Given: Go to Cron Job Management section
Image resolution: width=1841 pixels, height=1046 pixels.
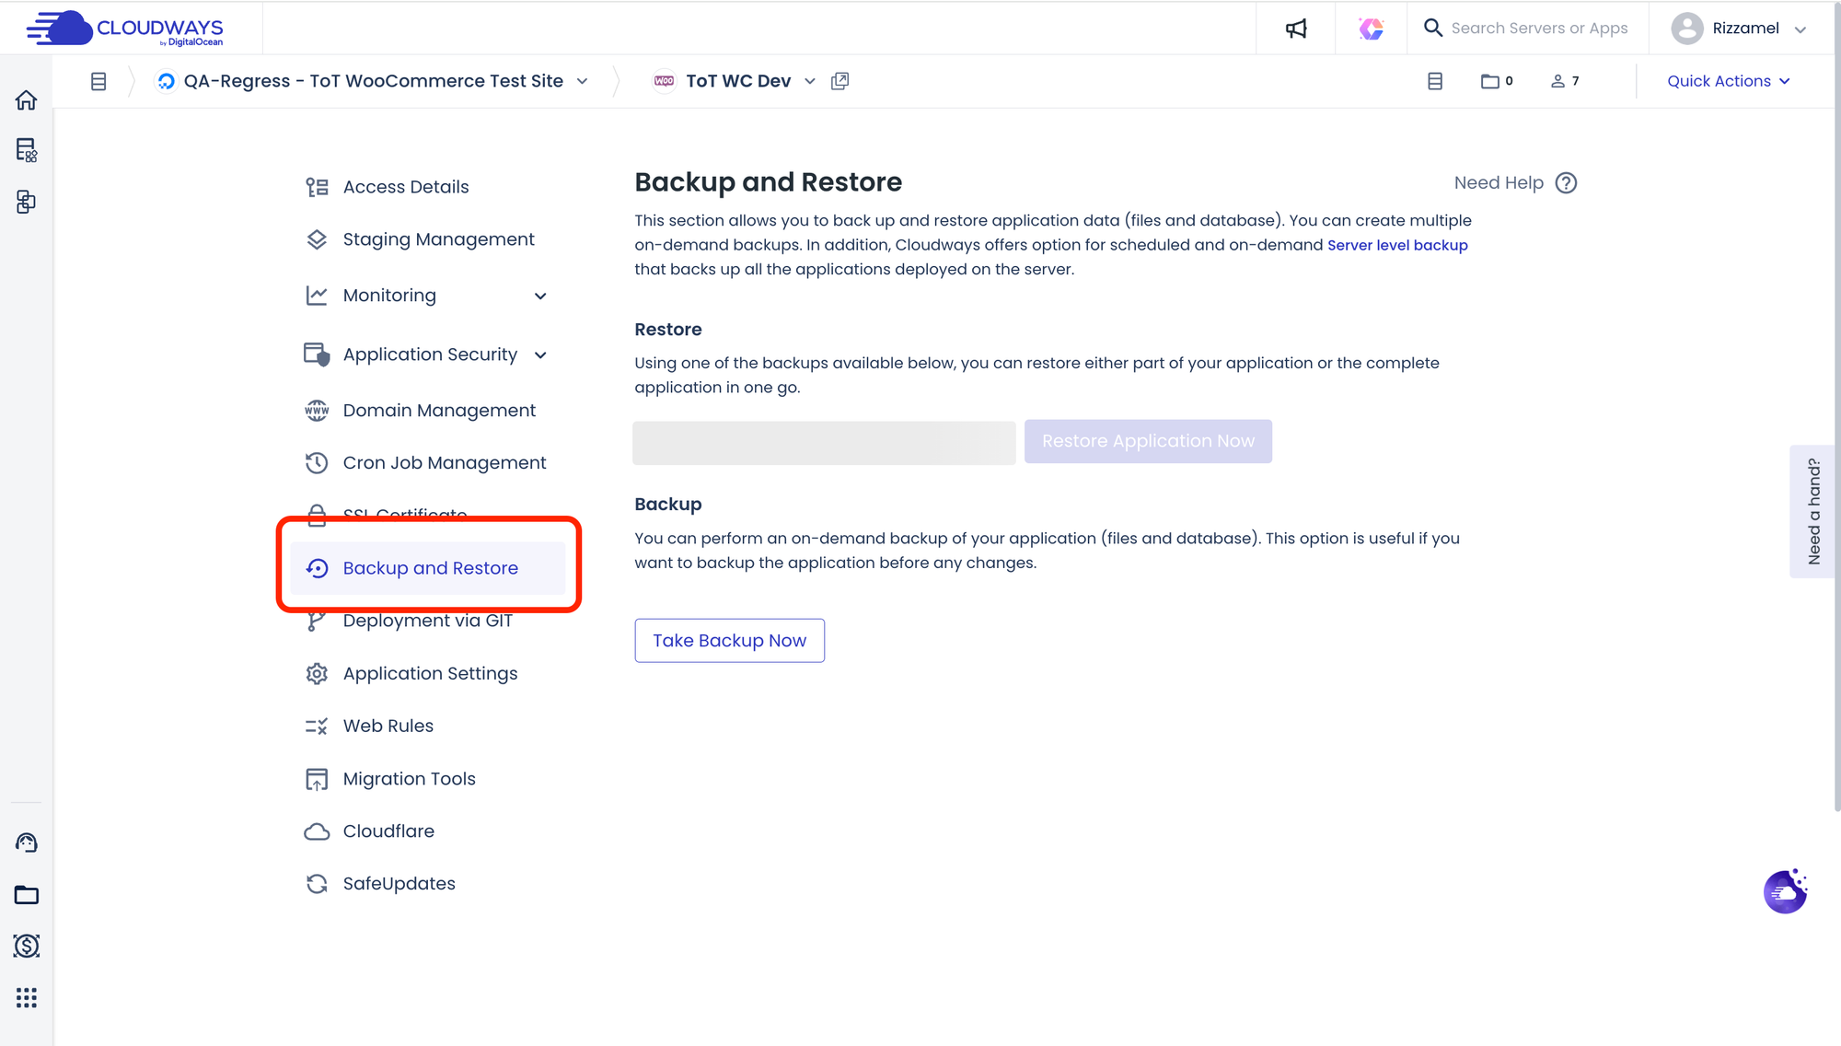Looking at the screenshot, I should (444, 463).
